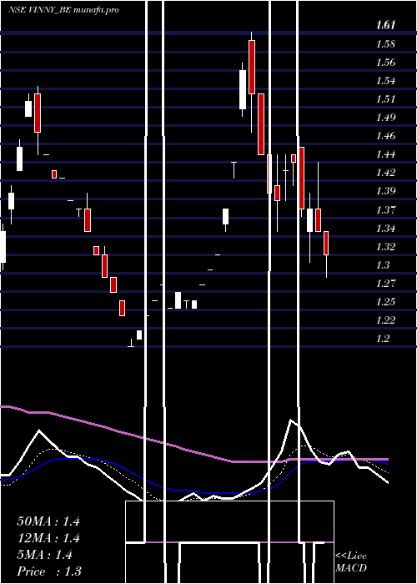417x584 pixels.
Task: Click the 5MA : 1.4 readout
Action: coord(45,555)
